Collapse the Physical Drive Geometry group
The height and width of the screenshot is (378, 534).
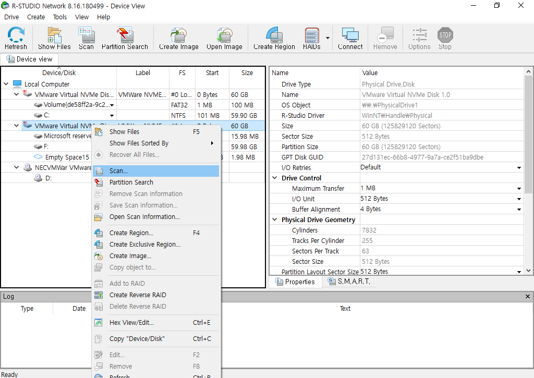point(275,220)
